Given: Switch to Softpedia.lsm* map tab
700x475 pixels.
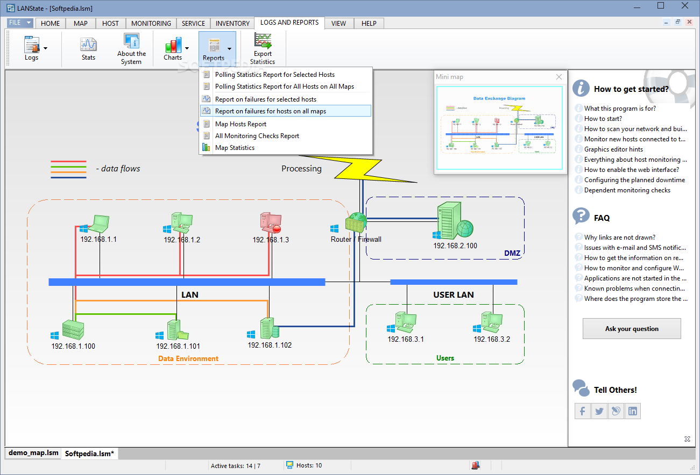Looking at the screenshot, I should (89, 454).
